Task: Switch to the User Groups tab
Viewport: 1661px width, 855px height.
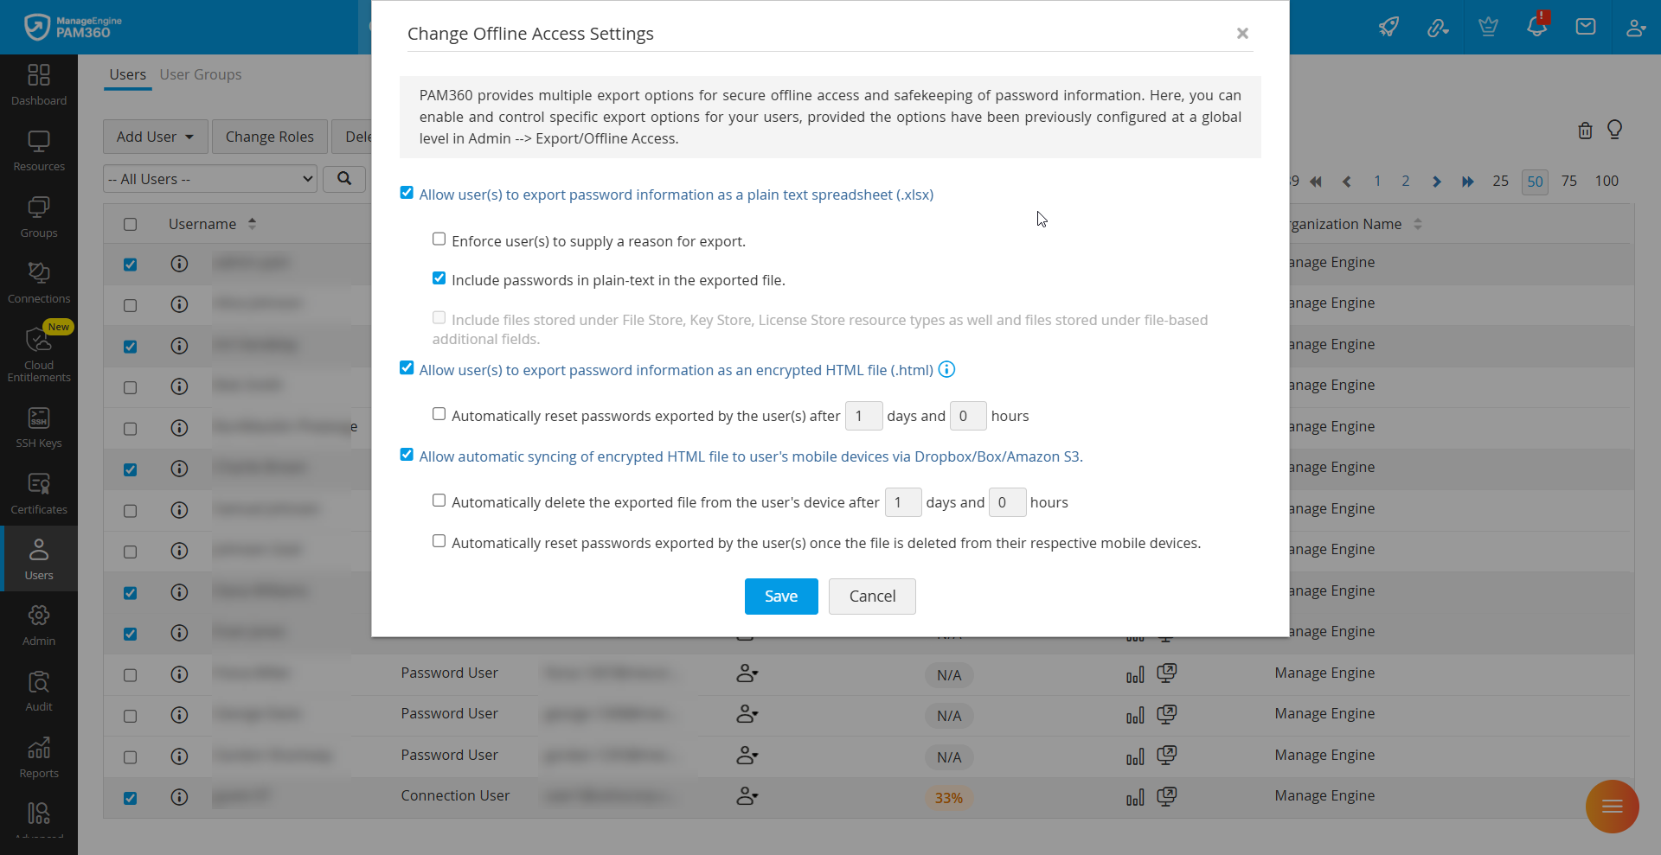Action: [x=200, y=74]
